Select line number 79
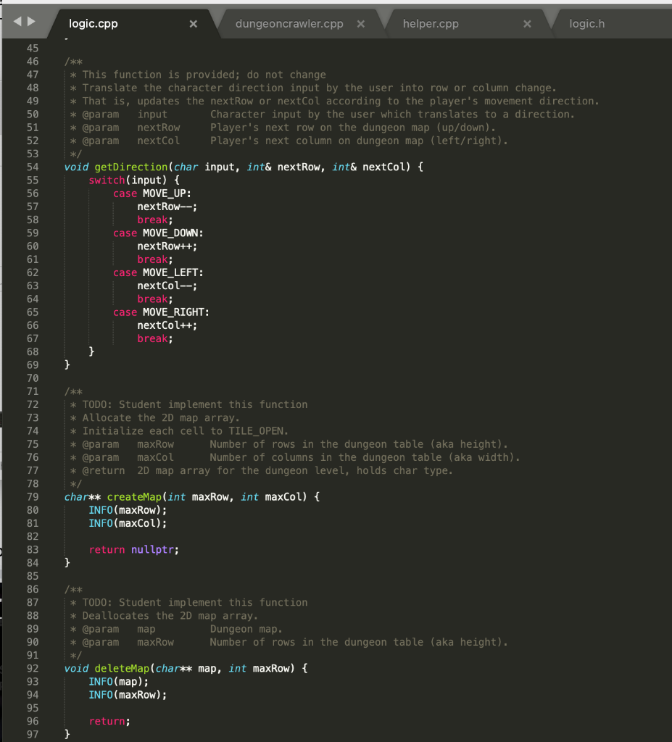Image resolution: width=672 pixels, height=742 pixels. click(33, 496)
